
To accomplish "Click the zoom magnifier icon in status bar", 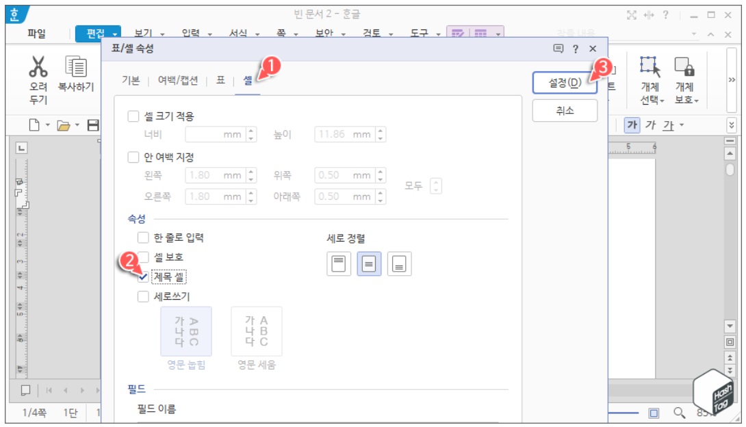I will pyautogui.click(x=679, y=413).
